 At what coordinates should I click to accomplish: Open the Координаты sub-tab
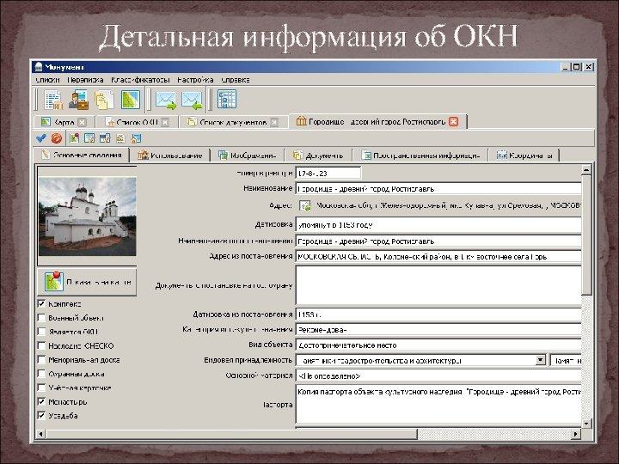pos(524,156)
